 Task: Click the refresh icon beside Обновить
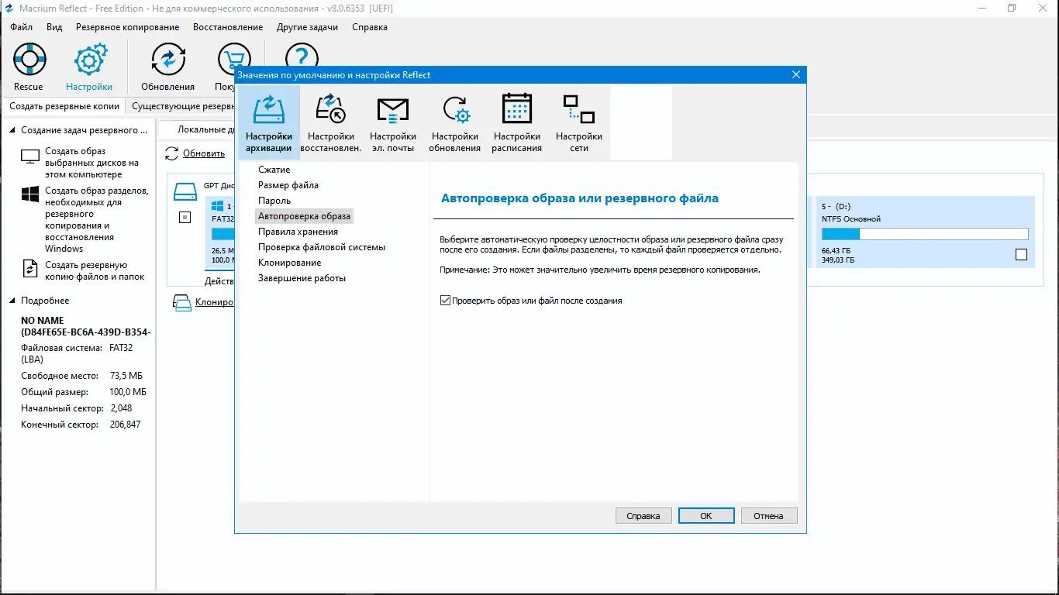[x=172, y=153]
